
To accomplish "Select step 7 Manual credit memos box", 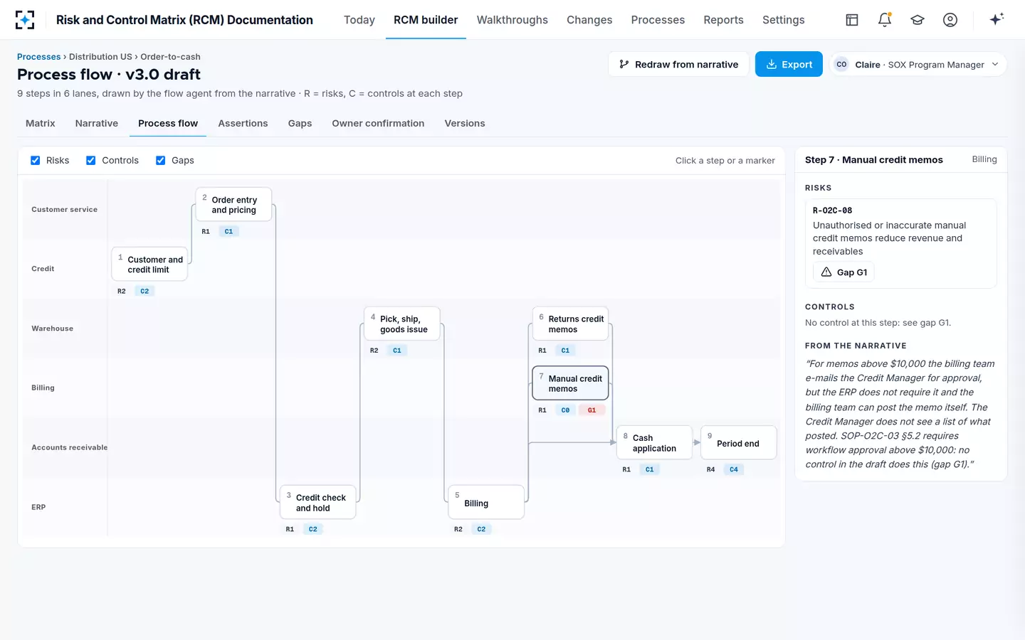I will point(570,383).
